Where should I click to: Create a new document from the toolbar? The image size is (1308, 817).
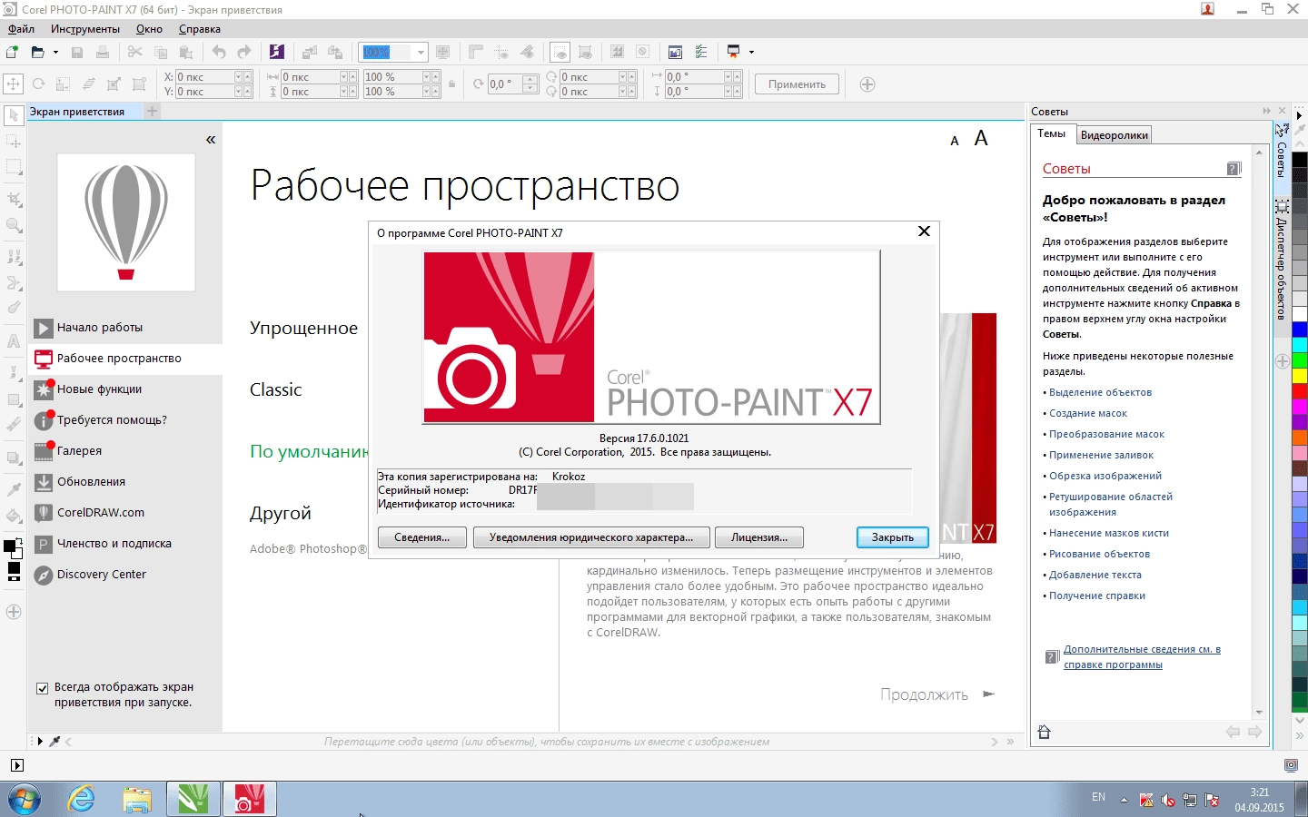[13, 53]
